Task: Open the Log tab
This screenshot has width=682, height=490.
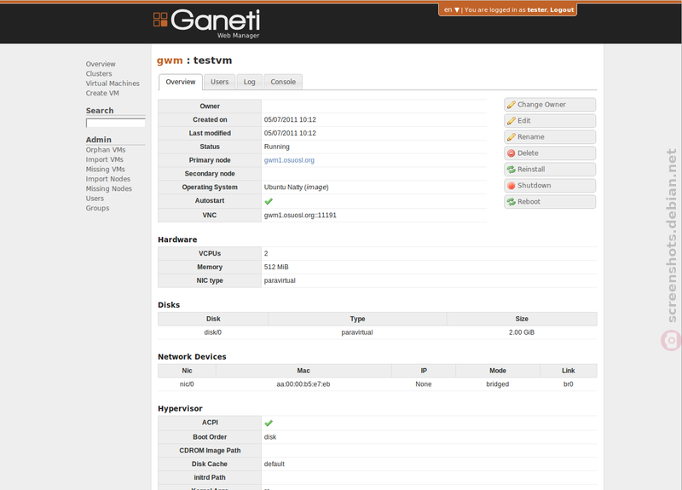Action: [249, 82]
